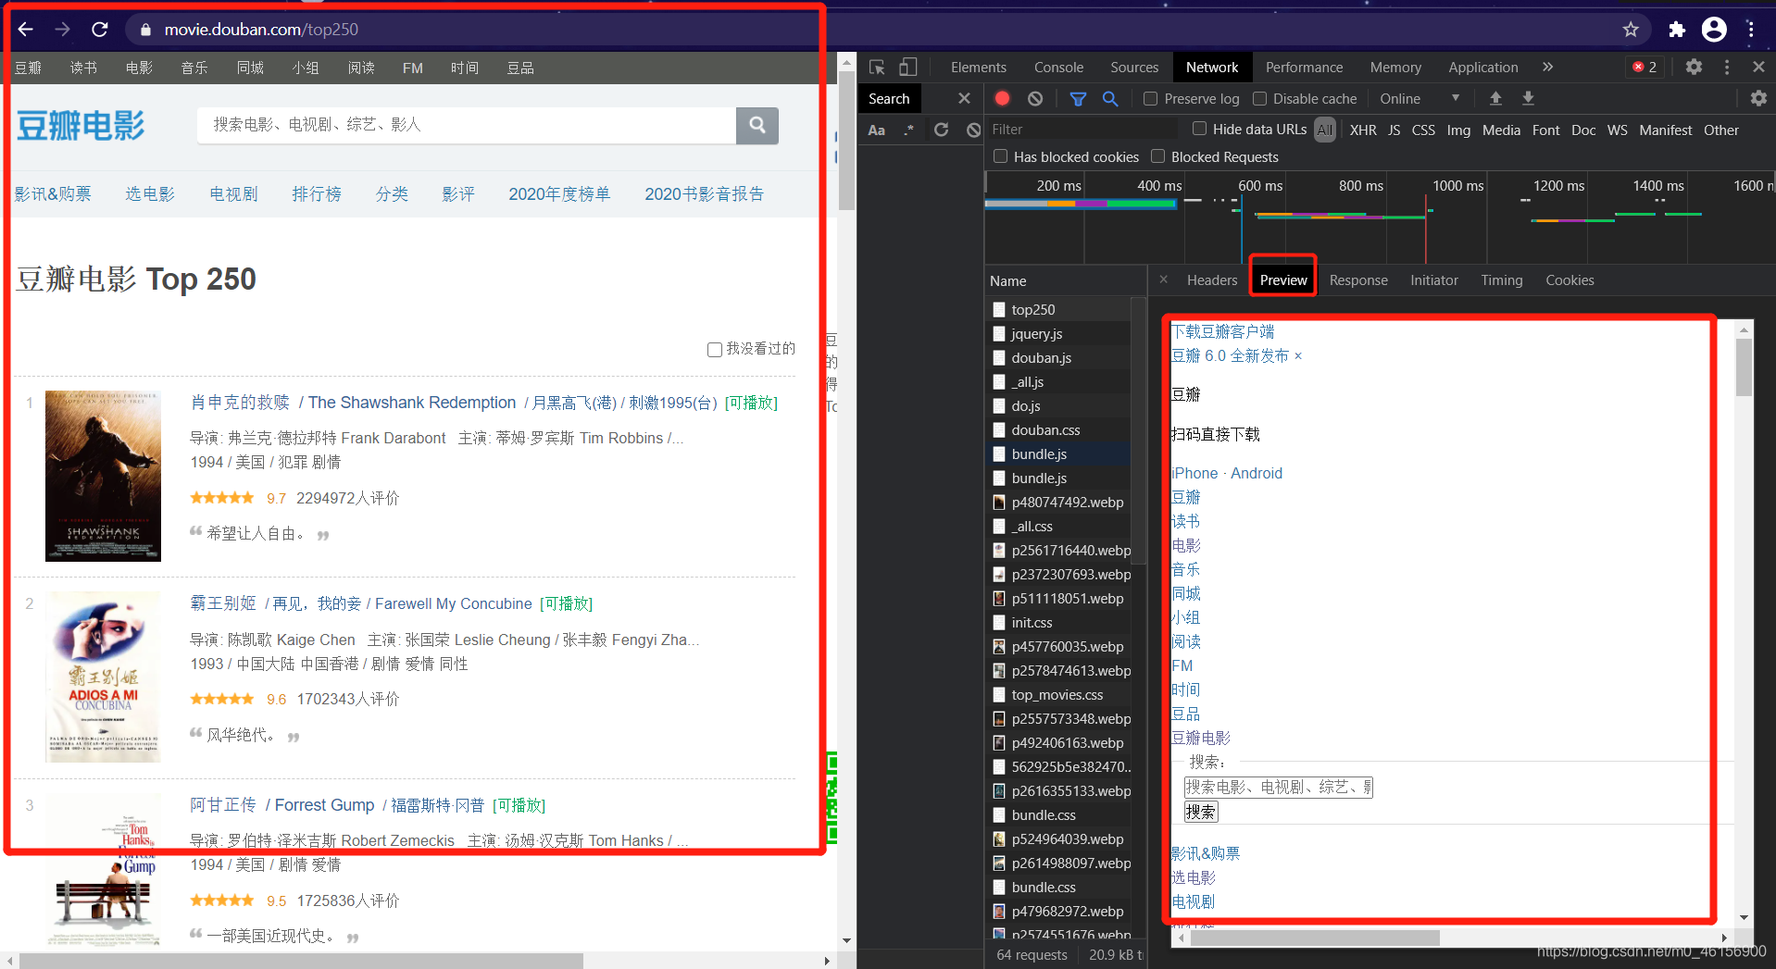Click the import HAR upload icon

1495,98
